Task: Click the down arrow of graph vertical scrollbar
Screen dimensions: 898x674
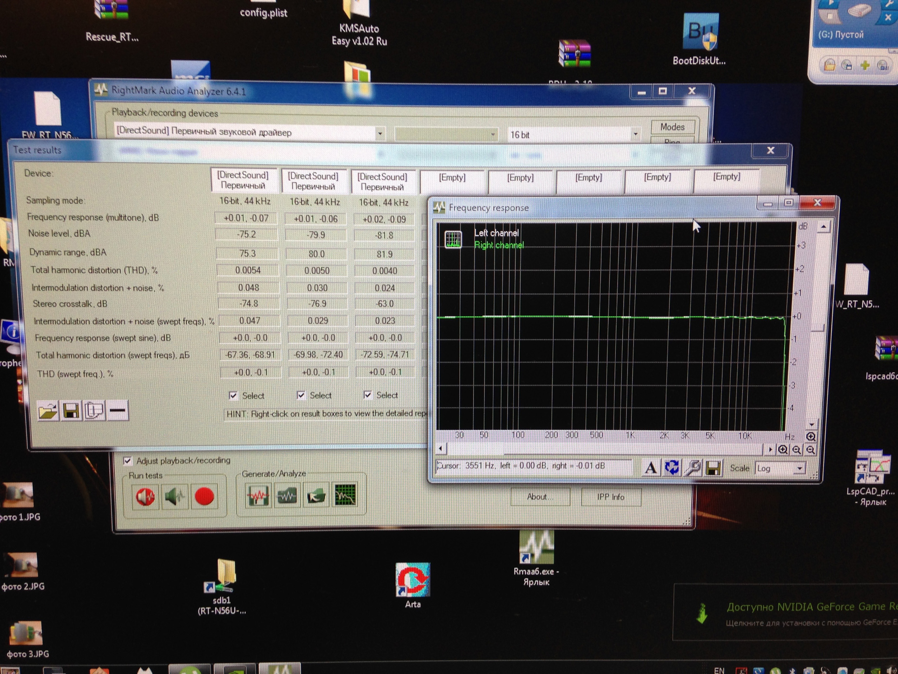Action: click(x=811, y=424)
